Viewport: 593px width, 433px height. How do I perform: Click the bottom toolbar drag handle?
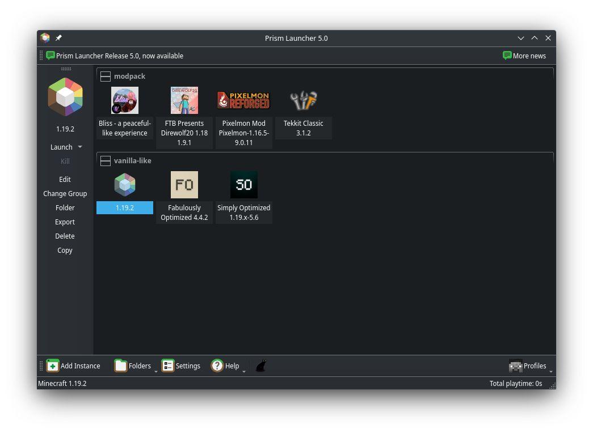(41, 366)
